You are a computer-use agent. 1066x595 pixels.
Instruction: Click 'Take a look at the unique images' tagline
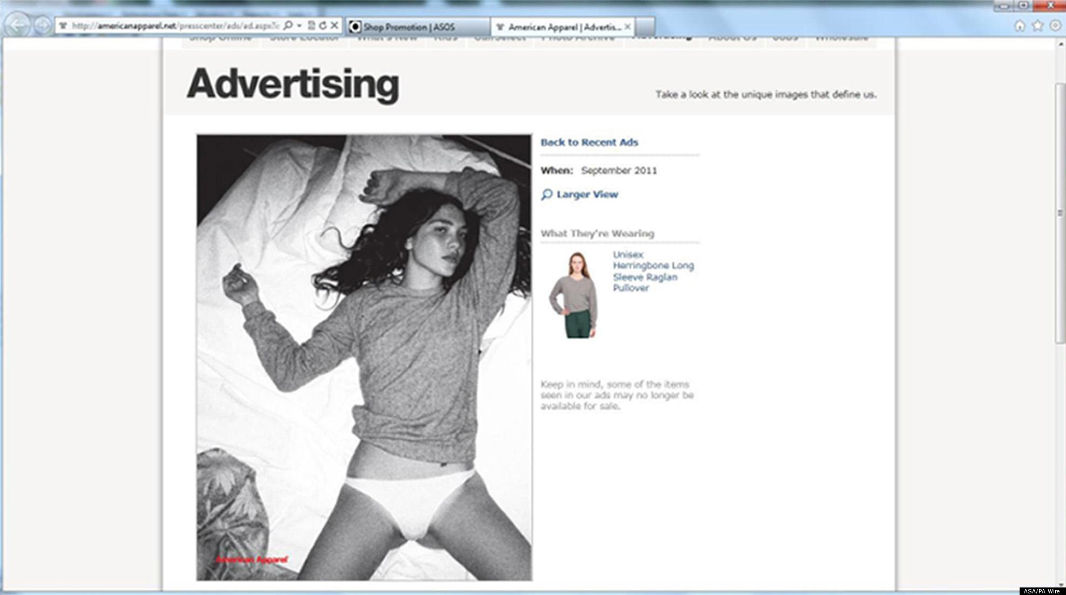point(766,94)
